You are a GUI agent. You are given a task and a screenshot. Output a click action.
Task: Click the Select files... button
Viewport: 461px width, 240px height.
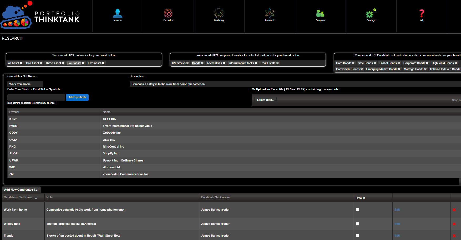click(x=265, y=100)
